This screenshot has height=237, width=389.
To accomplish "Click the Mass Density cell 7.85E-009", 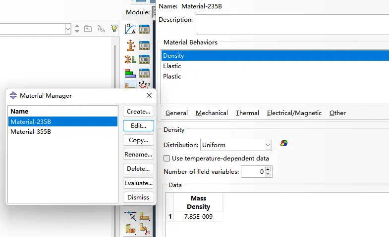I will pos(198,217).
